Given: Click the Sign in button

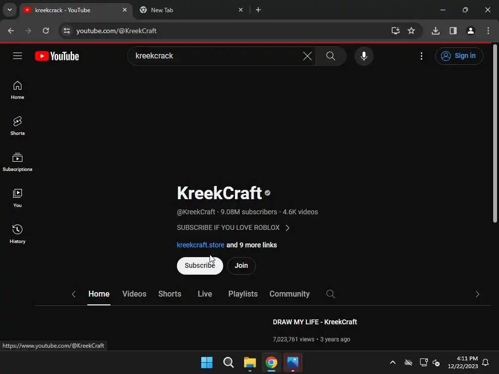Looking at the screenshot, I should pos(459,56).
